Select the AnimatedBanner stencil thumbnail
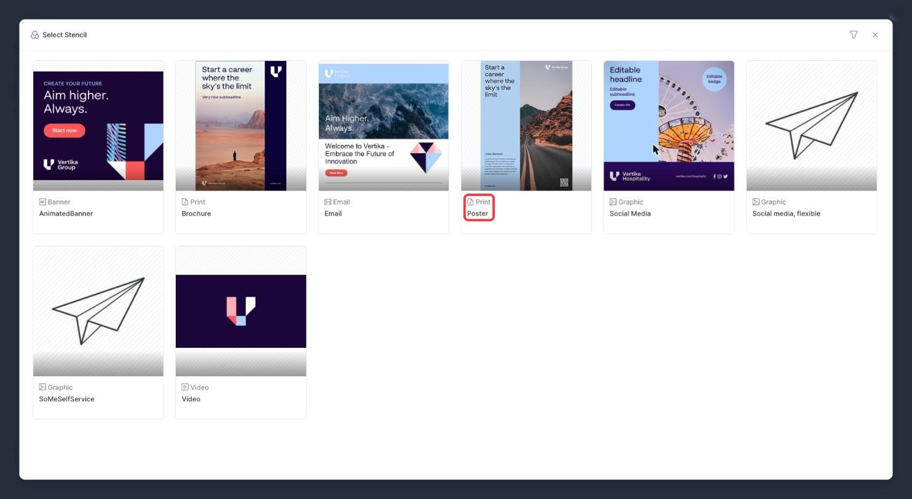Viewport: 912px width, 499px height. (x=98, y=125)
